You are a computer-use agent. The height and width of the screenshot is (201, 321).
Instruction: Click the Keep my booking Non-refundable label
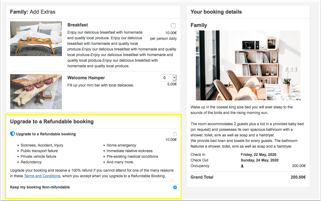tap(40, 187)
